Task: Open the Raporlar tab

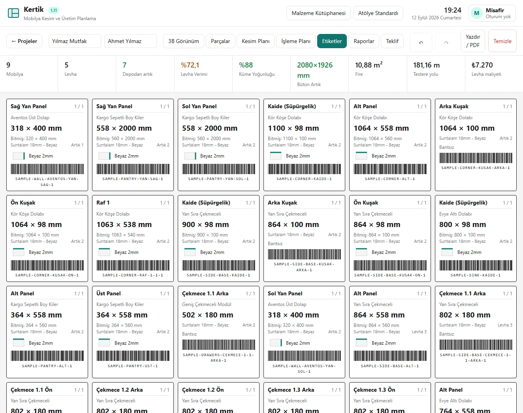Action: (x=364, y=41)
